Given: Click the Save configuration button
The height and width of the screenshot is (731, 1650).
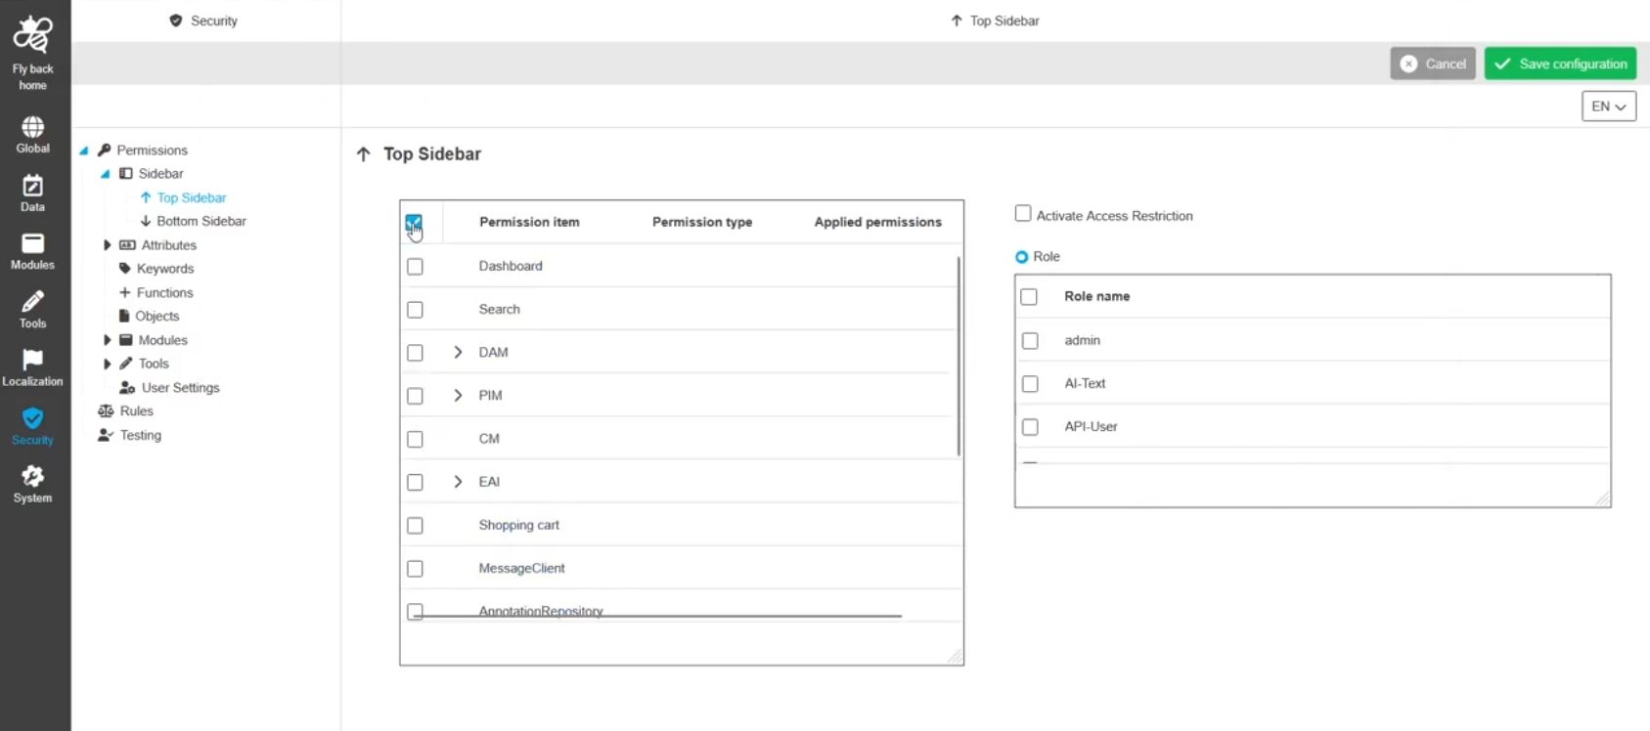Looking at the screenshot, I should click(1560, 64).
